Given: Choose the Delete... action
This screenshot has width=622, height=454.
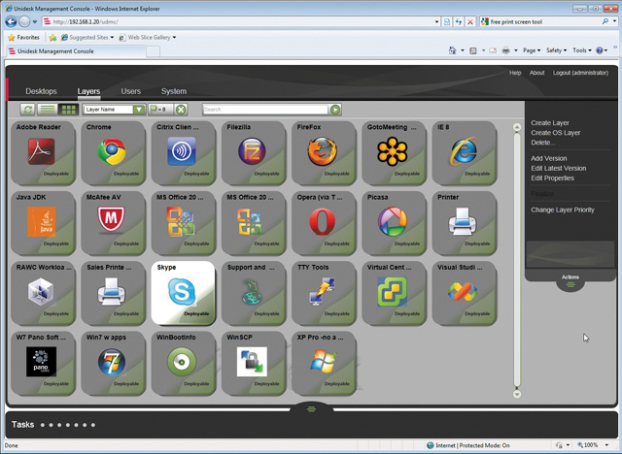Looking at the screenshot, I should [x=543, y=143].
